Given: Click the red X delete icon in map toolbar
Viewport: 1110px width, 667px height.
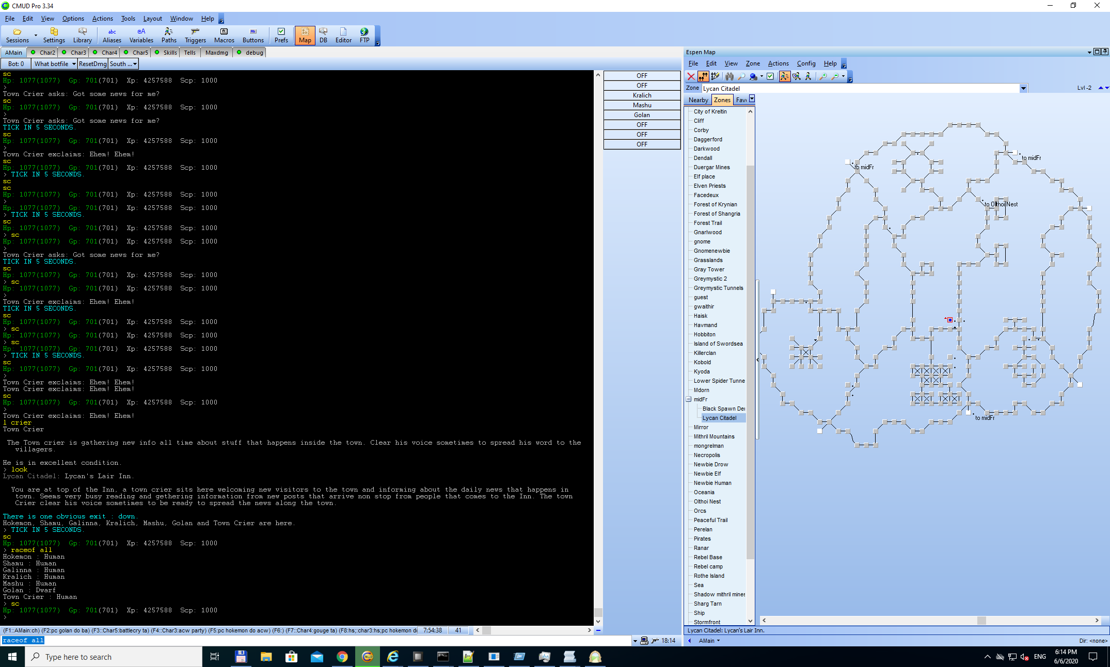Looking at the screenshot, I should pyautogui.click(x=691, y=76).
